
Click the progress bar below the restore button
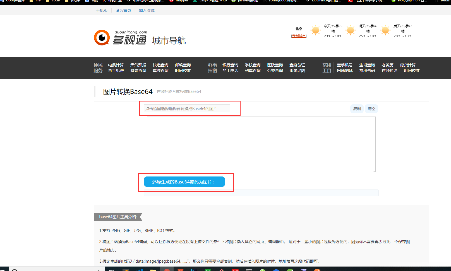261,193
